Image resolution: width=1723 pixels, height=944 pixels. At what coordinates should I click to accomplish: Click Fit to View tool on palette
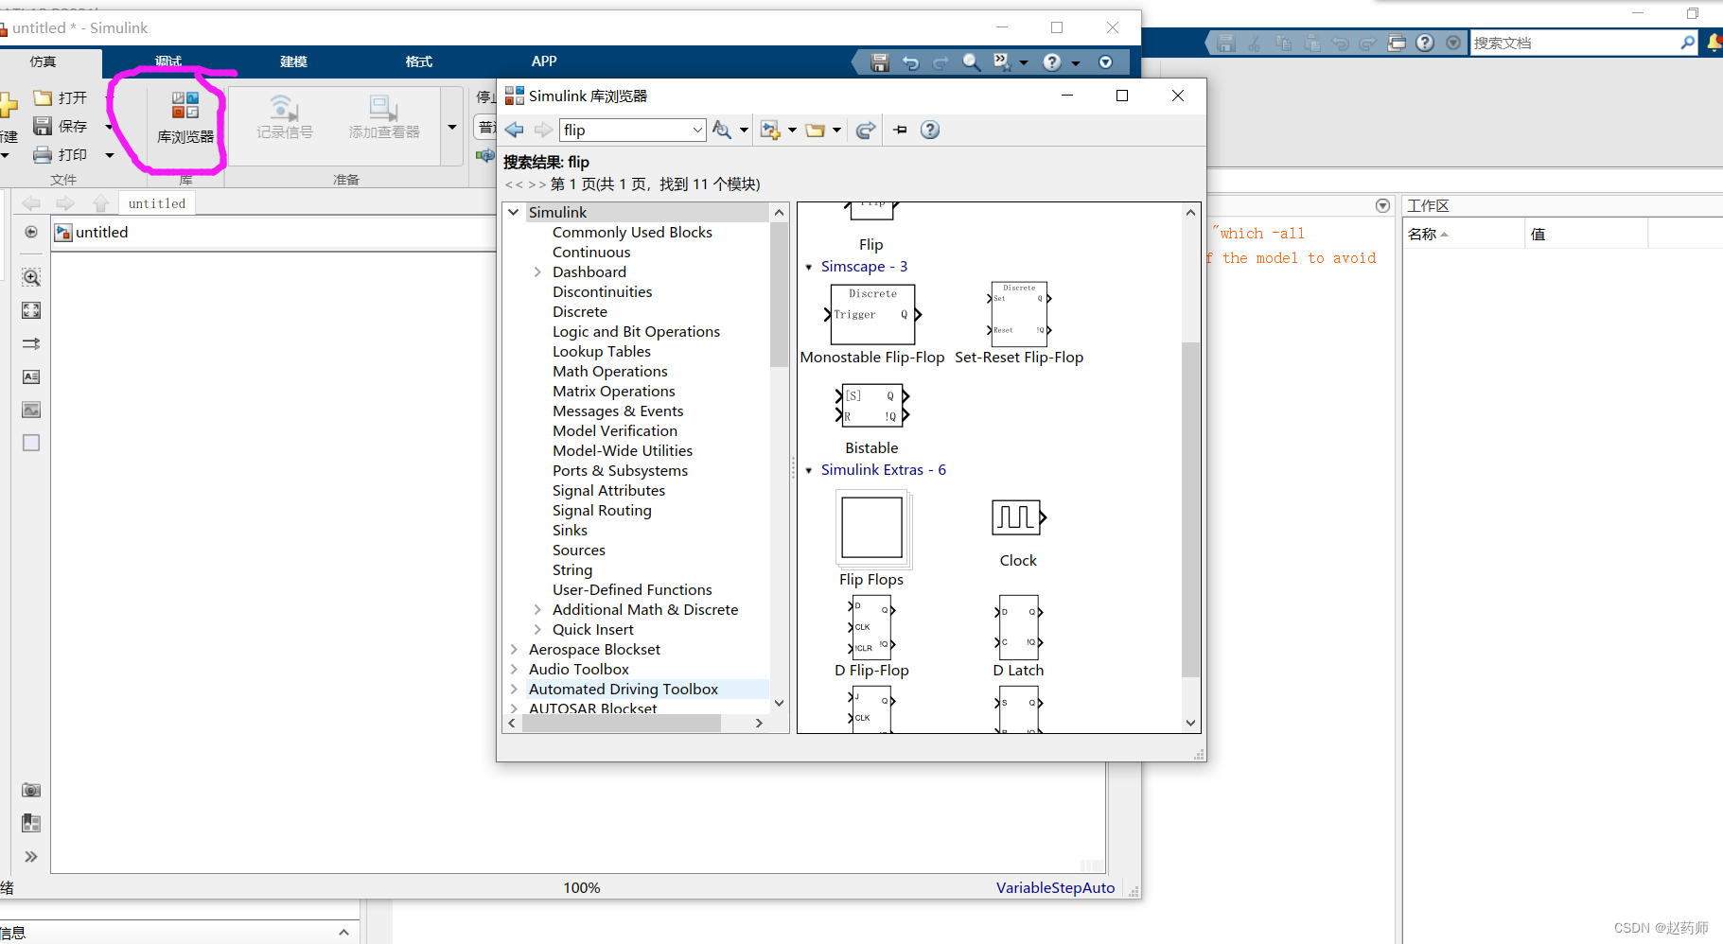click(31, 310)
